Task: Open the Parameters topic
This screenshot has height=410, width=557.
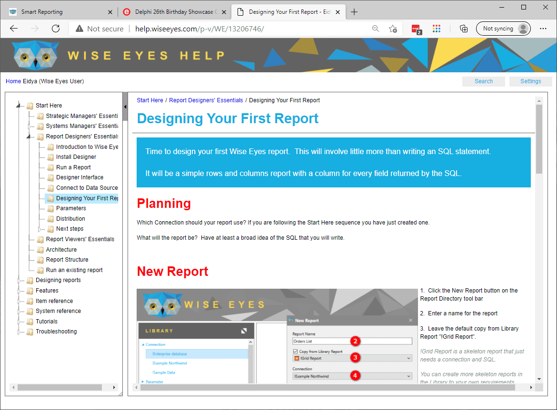Action: (71, 208)
